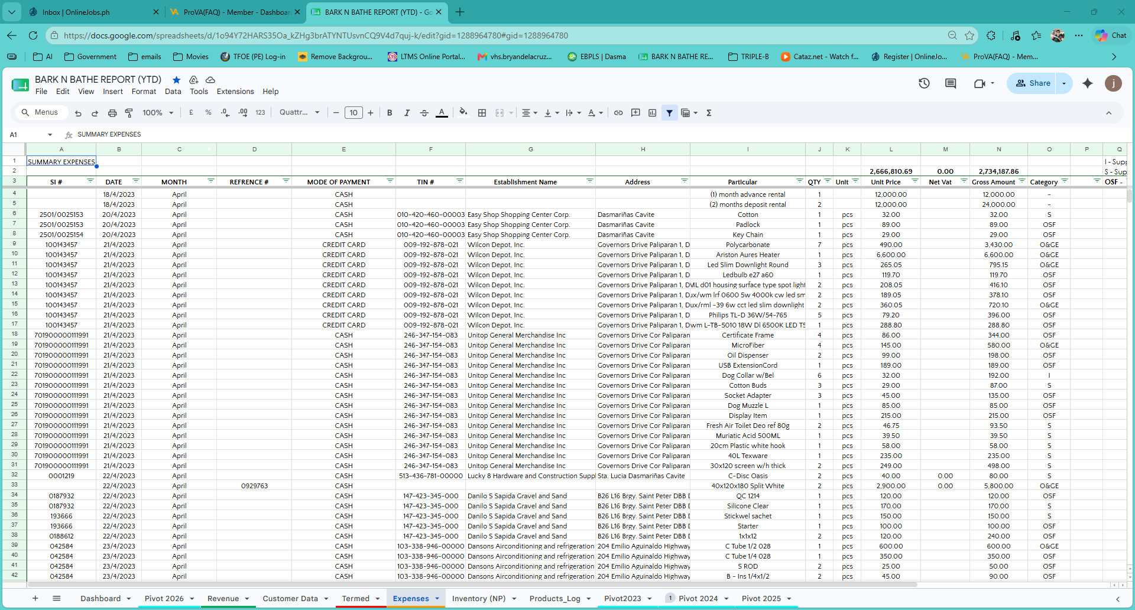
Task: Collapse the toolbar with up chevron
Action: [x=1108, y=113]
